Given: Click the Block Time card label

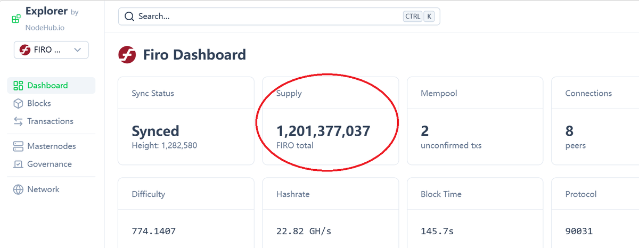Looking at the screenshot, I should tap(441, 194).
